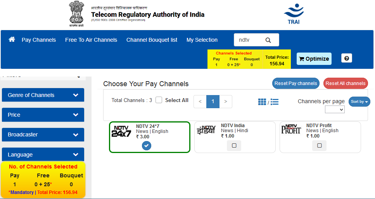
Task: Switch to grid view icon
Action: pos(262,102)
